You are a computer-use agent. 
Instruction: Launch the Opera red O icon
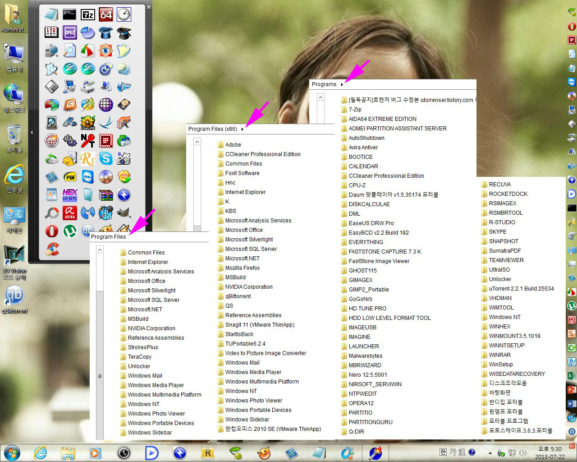[x=52, y=231]
